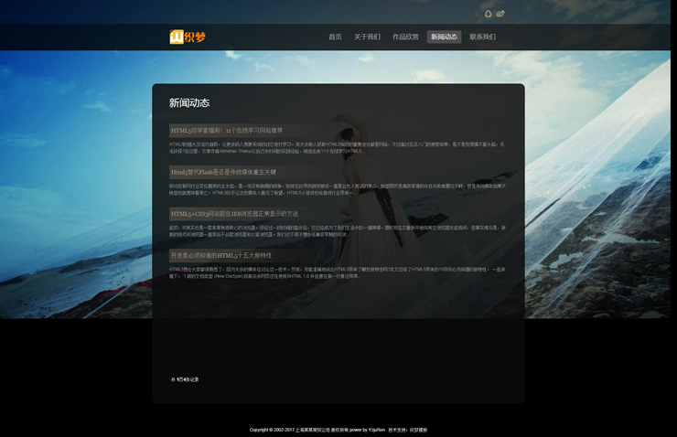This screenshot has height=437, width=677.
Task: Open the 关于我们 menu item
Action: [x=367, y=37]
